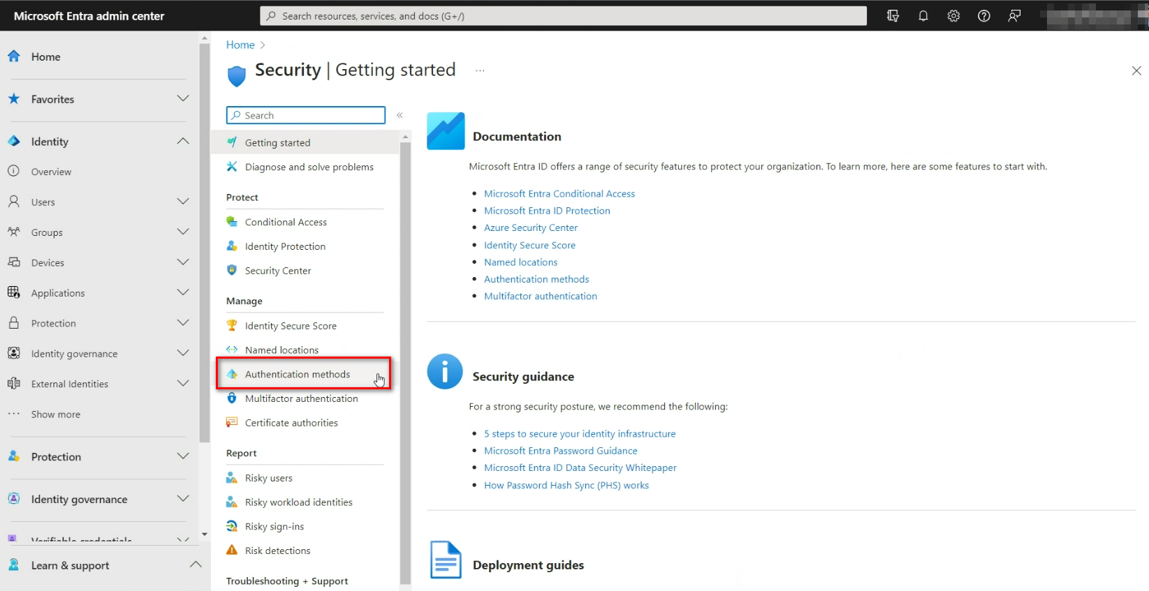Click the Security menu vertical scrollbar

(405, 363)
